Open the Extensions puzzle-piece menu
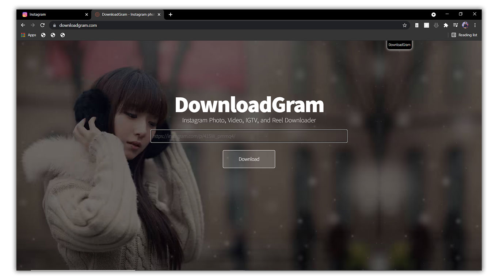This screenshot has height=280, width=499. [x=446, y=25]
